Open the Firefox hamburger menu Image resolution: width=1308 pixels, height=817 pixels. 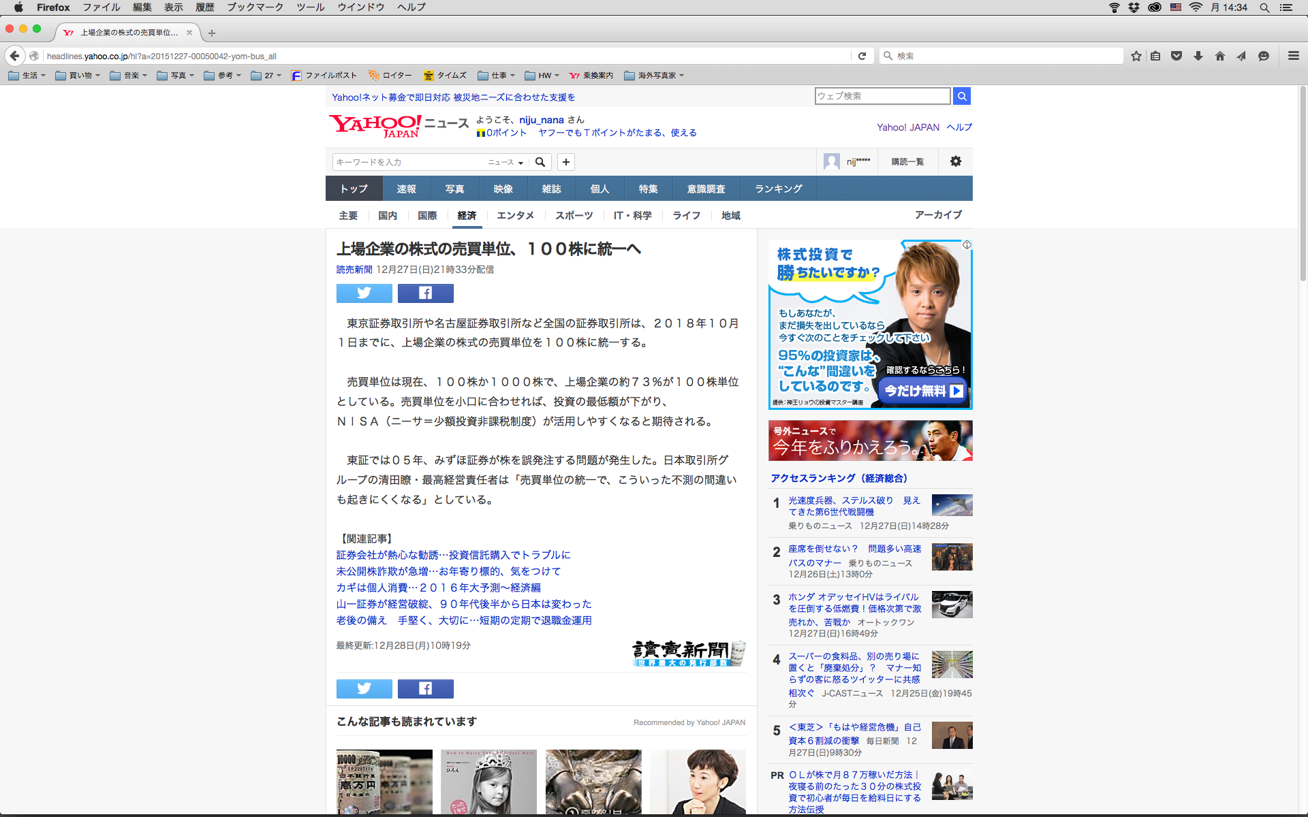(1293, 56)
